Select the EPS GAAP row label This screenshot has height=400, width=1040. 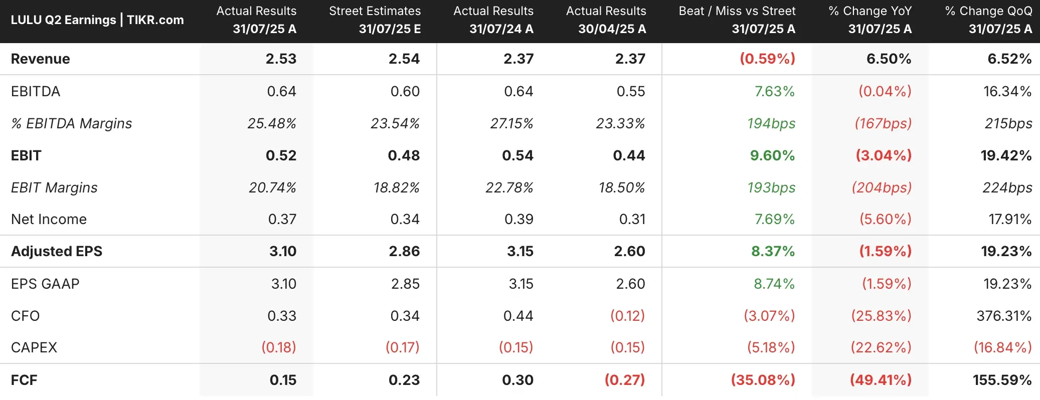[x=45, y=284]
